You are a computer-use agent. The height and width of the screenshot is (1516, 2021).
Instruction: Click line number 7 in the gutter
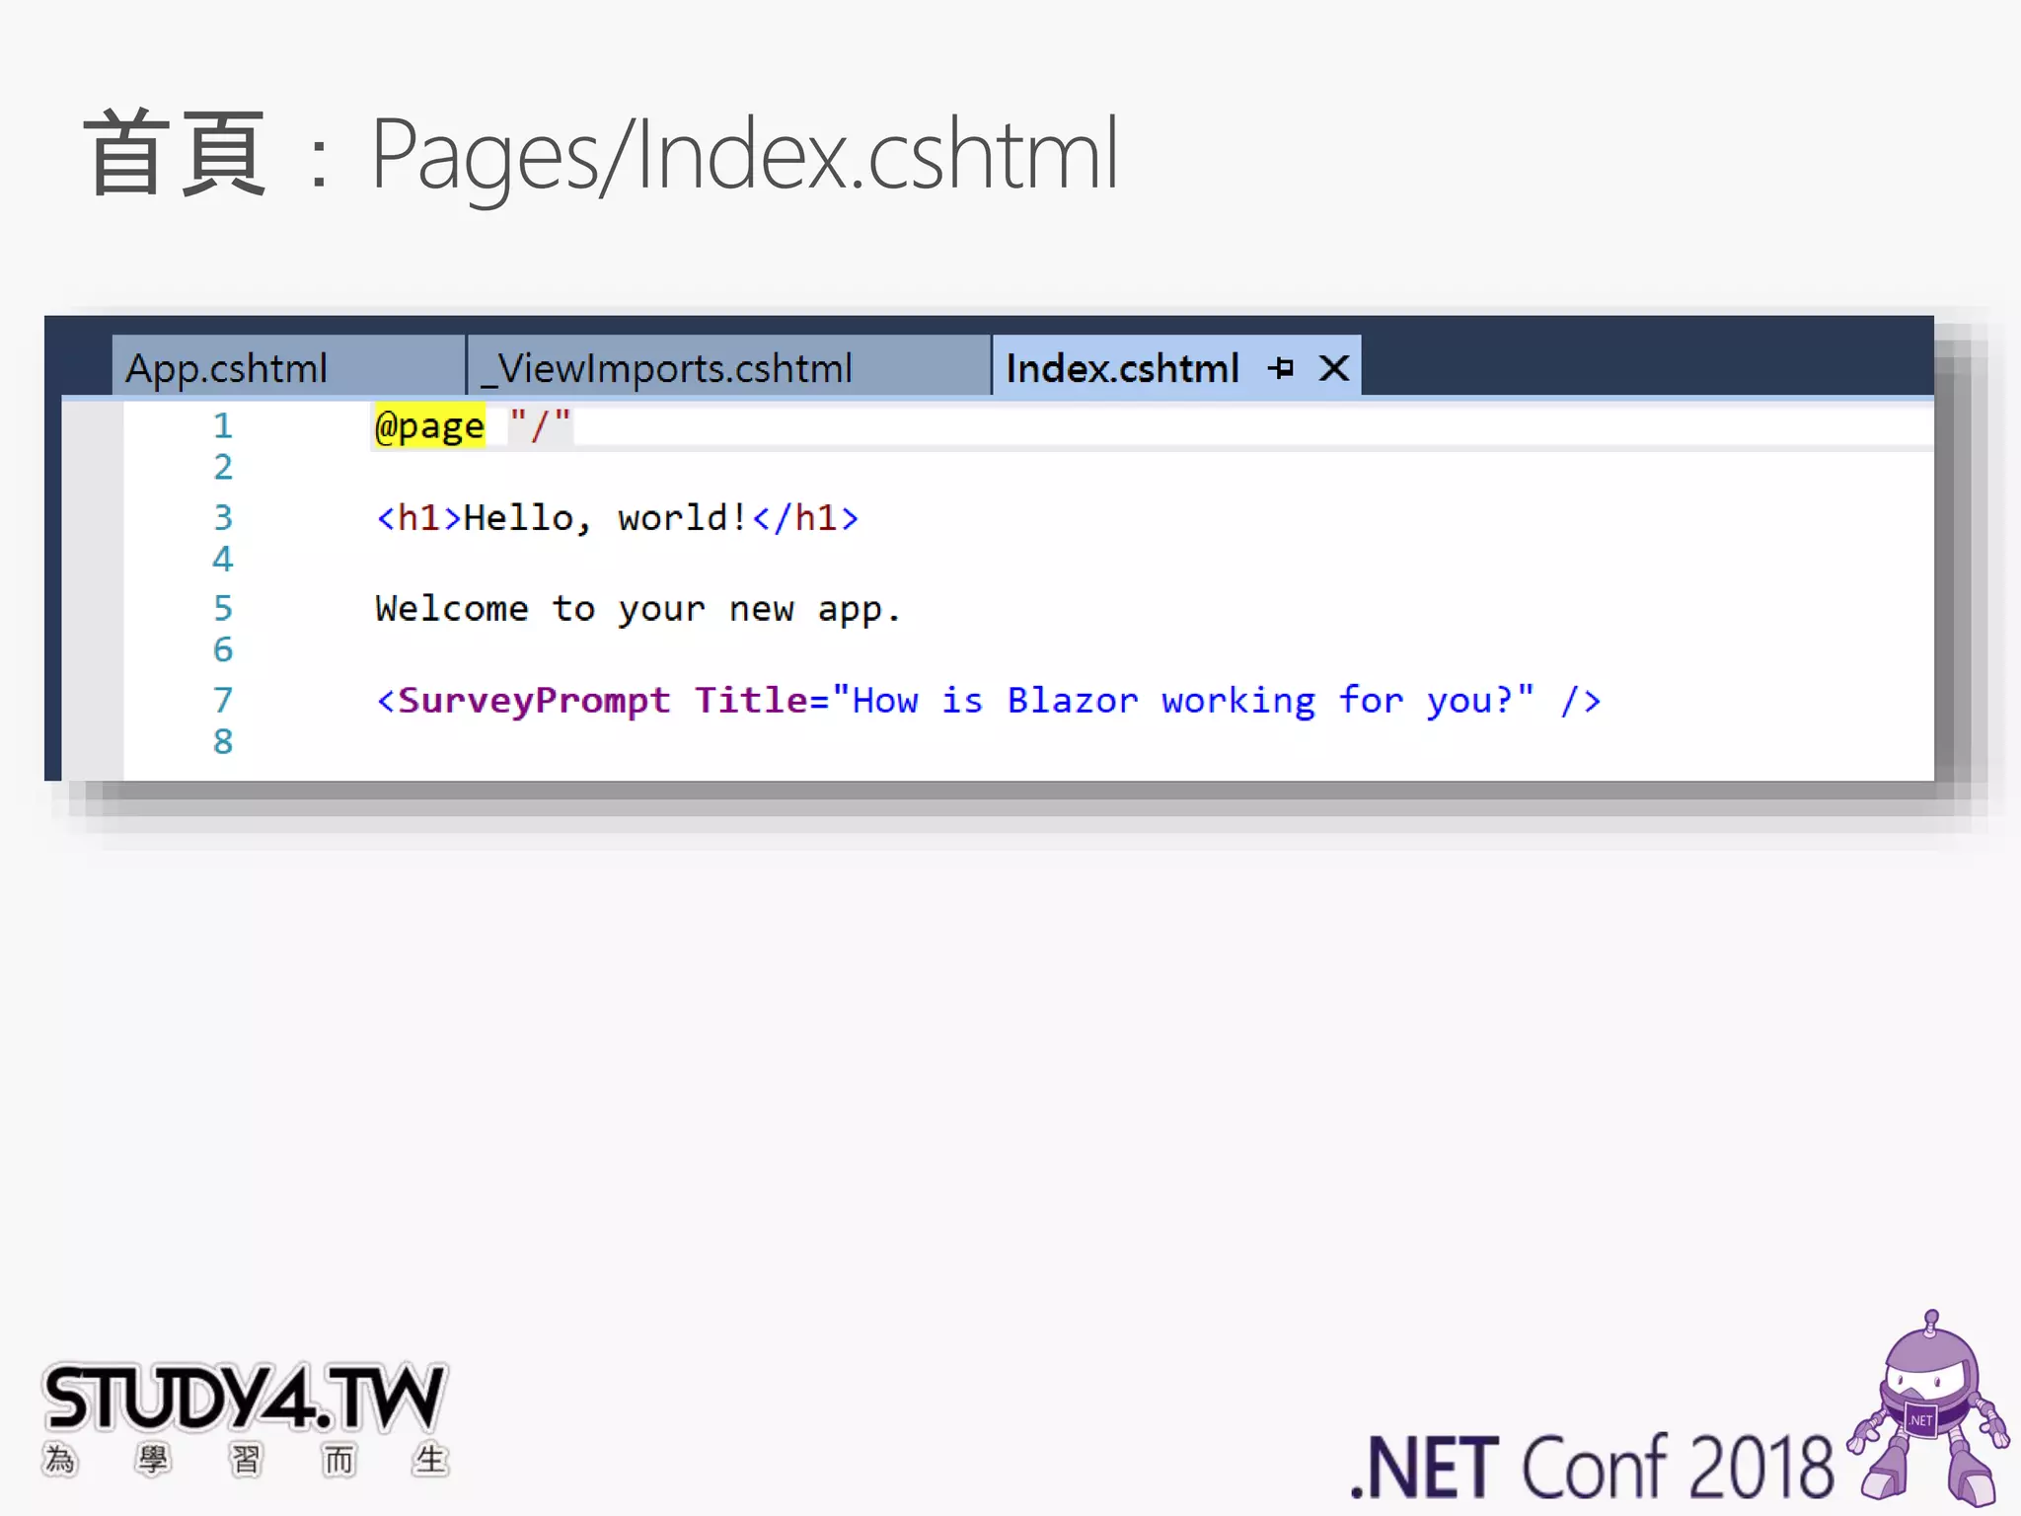pos(223,700)
